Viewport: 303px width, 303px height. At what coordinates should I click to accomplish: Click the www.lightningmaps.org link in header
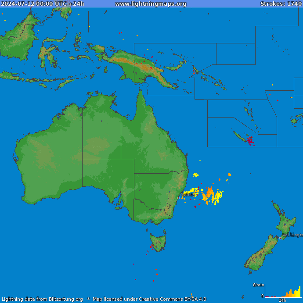[151, 4]
